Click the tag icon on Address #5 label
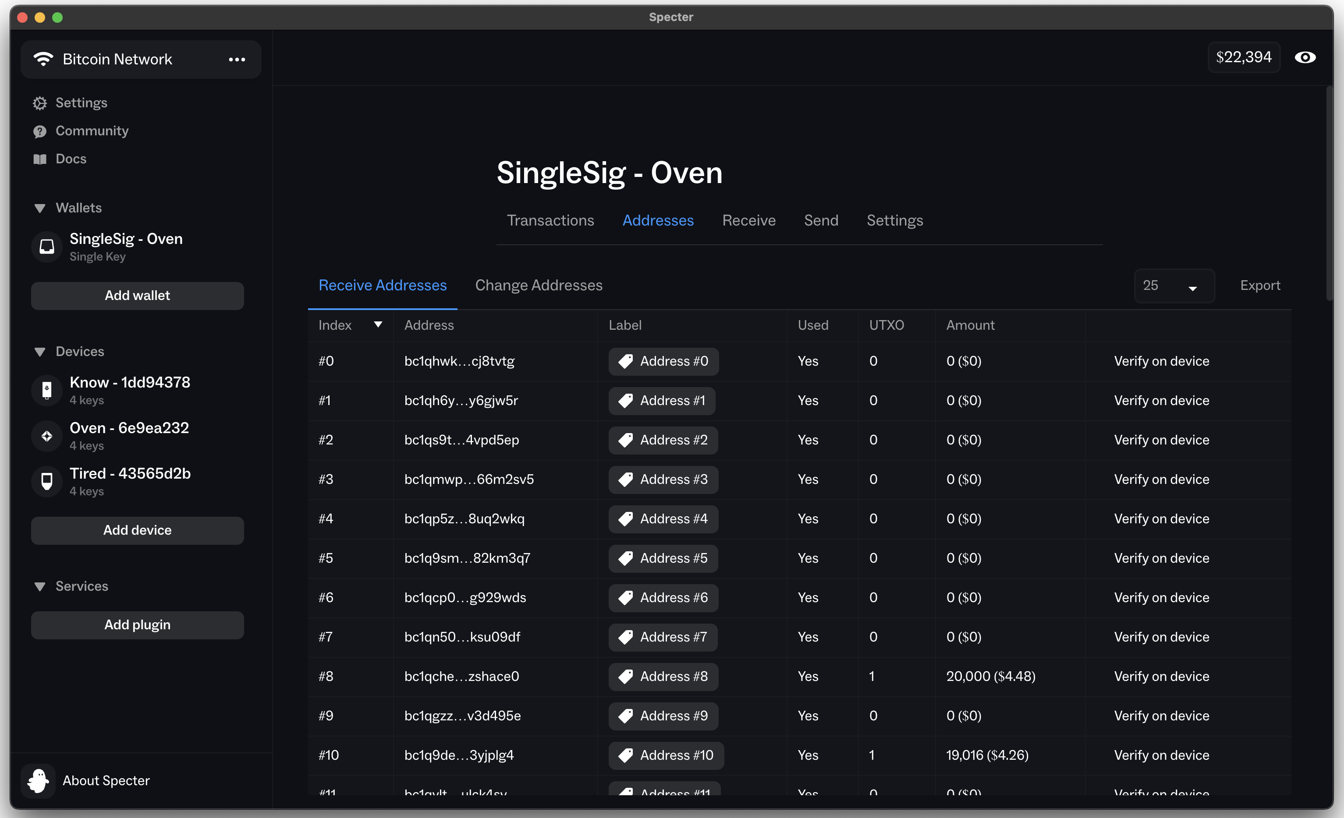The height and width of the screenshot is (818, 1344). click(x=626, y=558)
